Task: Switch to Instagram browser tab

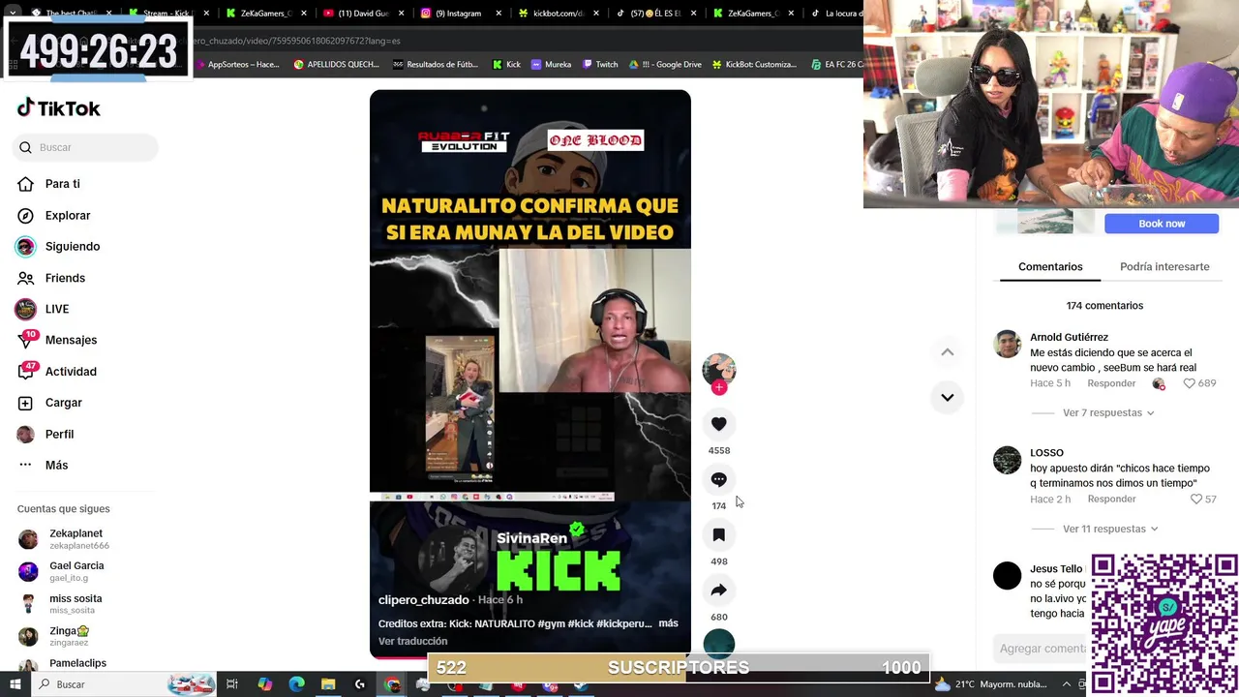Action: [x=457, y=14]
